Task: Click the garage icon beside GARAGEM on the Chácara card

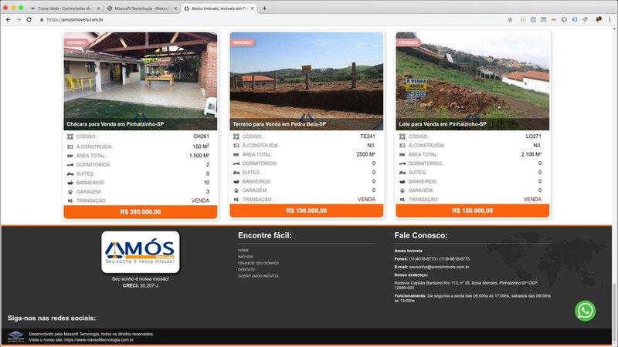Action: pos(70,192)
